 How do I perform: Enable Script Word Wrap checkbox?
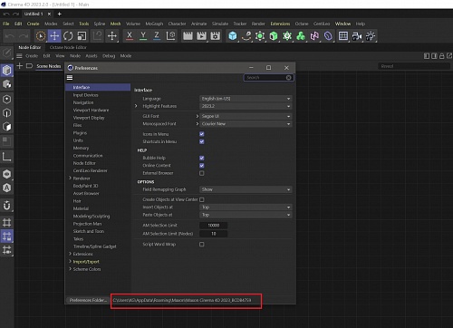tap(202, 244)
